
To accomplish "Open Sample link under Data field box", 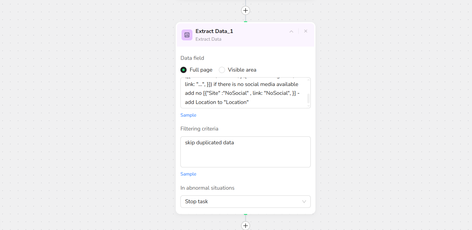I will click(188, 115).
